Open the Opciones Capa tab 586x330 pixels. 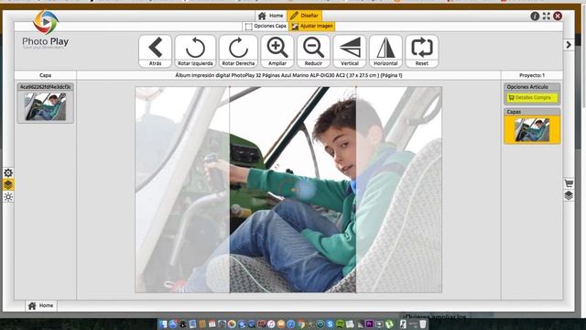266,27
